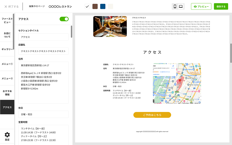Viewport: 232px width, 145px height.
Task: Open the ギャラリー sidebar tab
Action: [x=7, y=49]
